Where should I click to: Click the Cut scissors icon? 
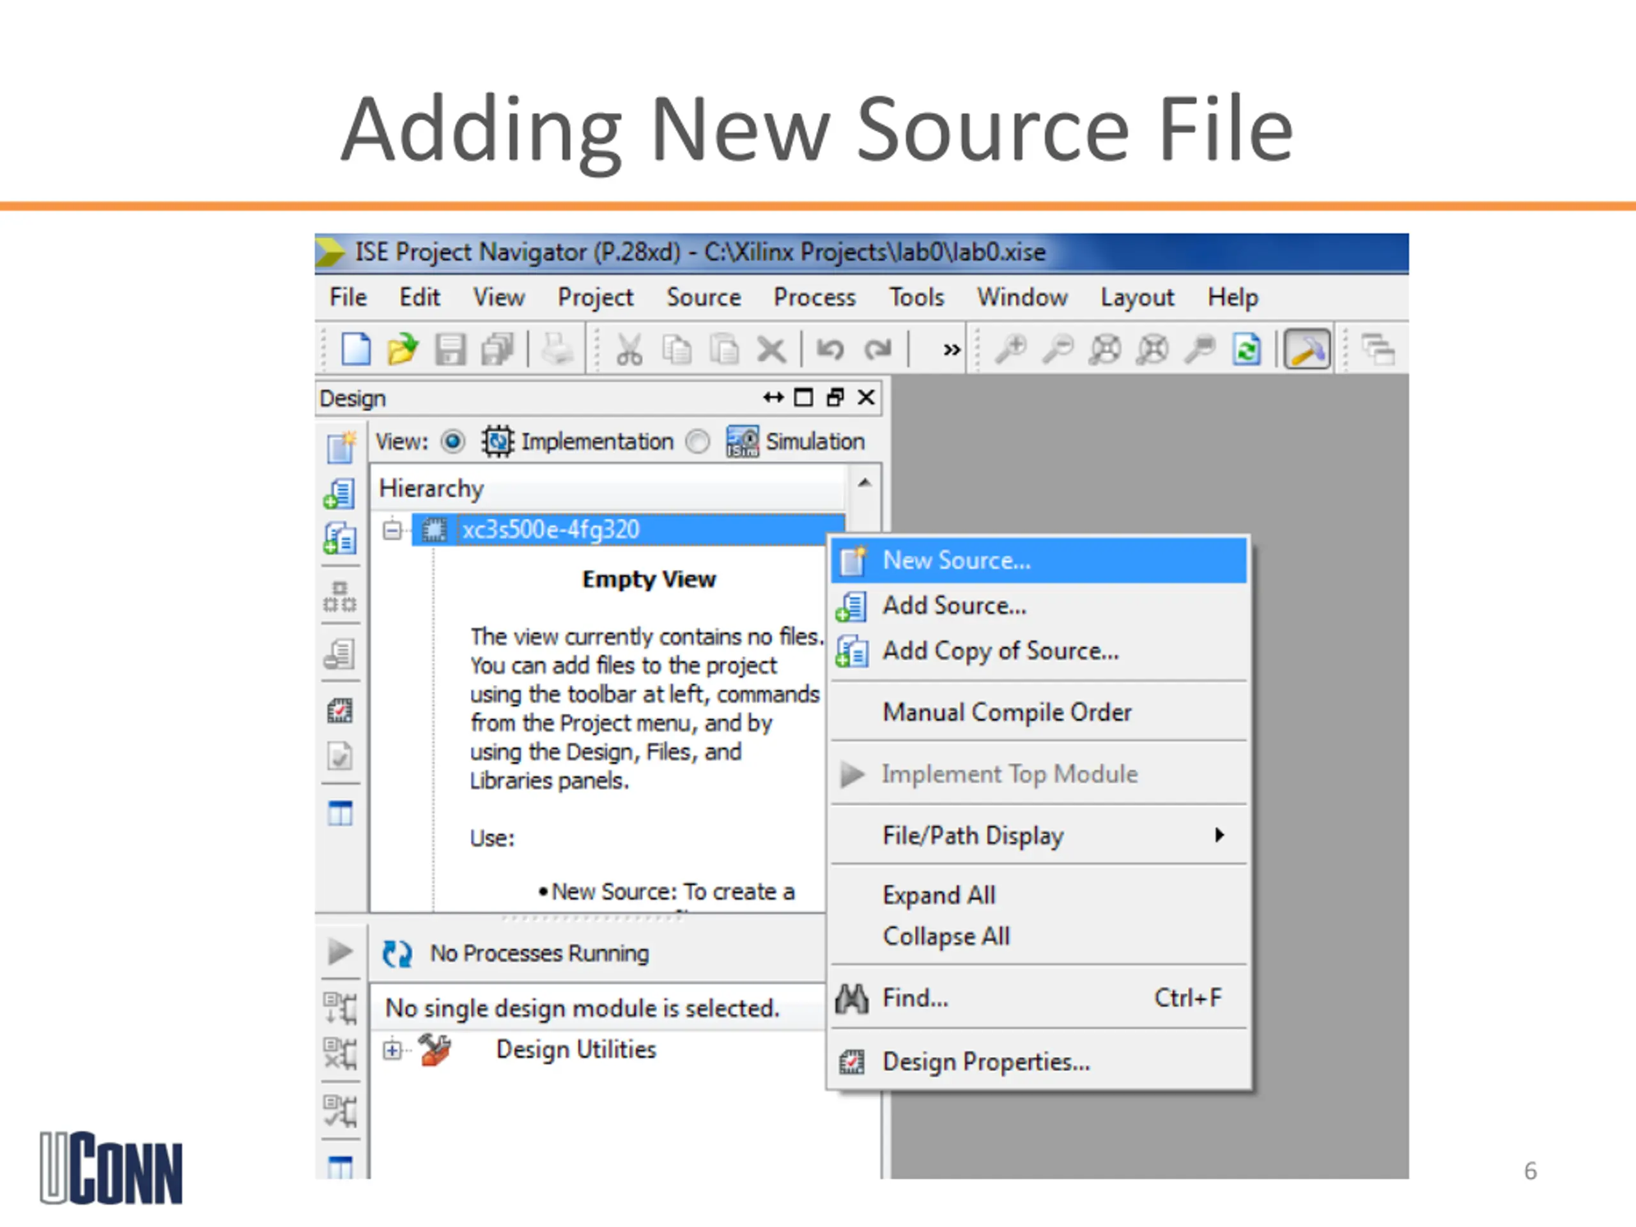tap(629, 349)
